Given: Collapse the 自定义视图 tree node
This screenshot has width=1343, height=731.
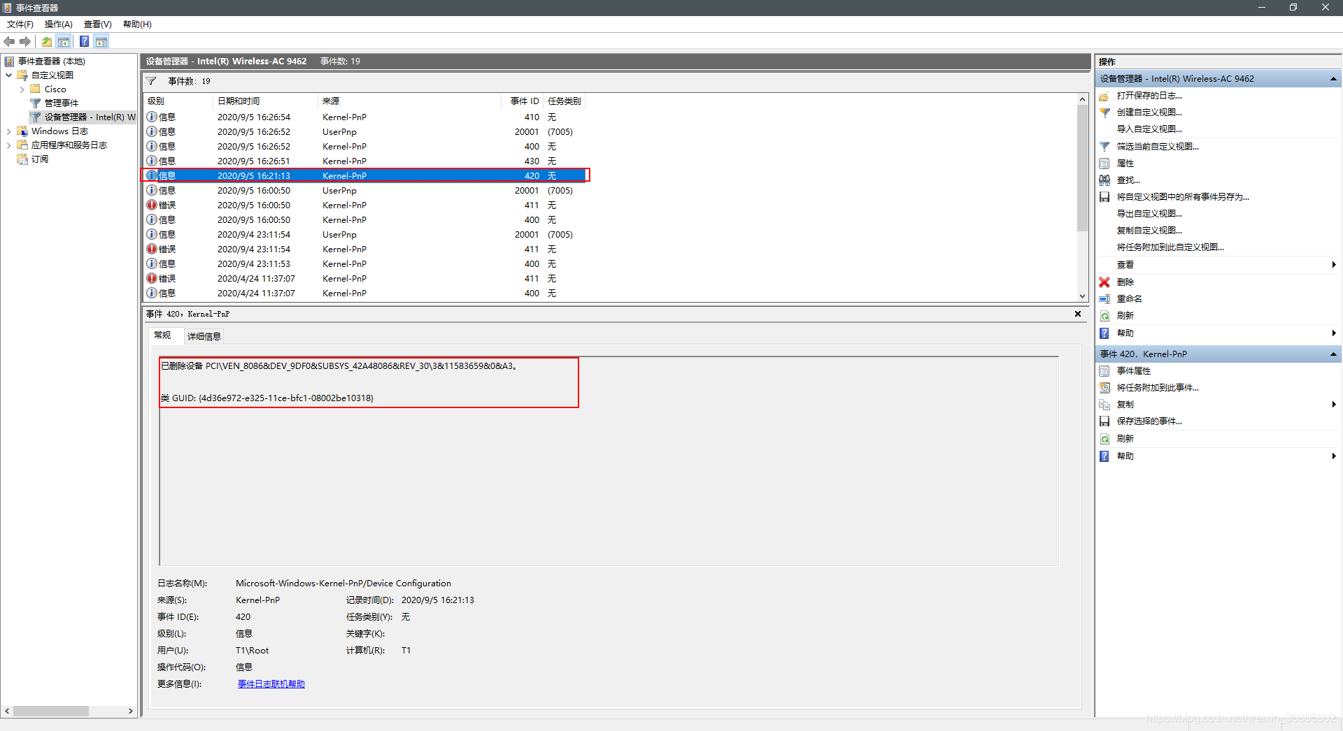Looking at the screenshot, I should (x=8, y=75).
